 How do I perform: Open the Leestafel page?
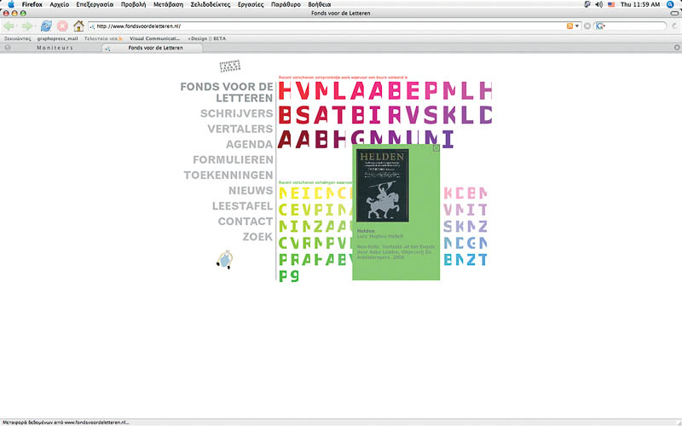pyautogui.click(x=243, y=206)
